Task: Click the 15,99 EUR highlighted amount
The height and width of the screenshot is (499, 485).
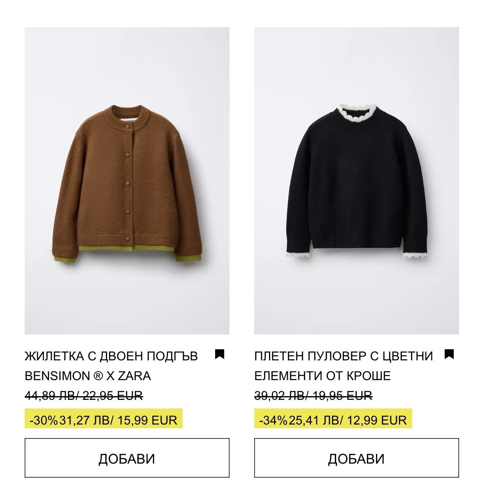Action: (x=147, y=420)
